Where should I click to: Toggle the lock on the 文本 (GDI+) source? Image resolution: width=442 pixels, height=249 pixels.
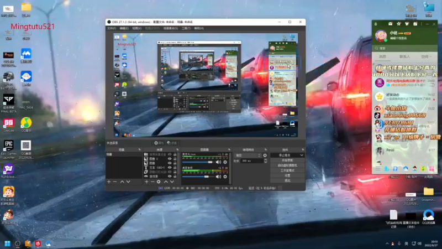tap(175, 168)
